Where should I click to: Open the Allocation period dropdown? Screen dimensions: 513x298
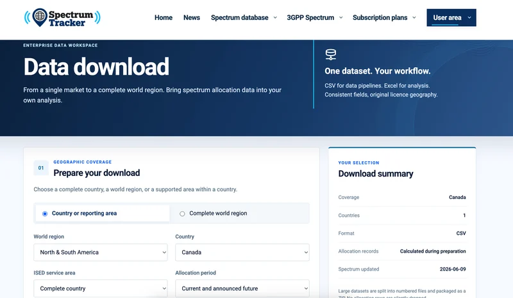point(242,288)
